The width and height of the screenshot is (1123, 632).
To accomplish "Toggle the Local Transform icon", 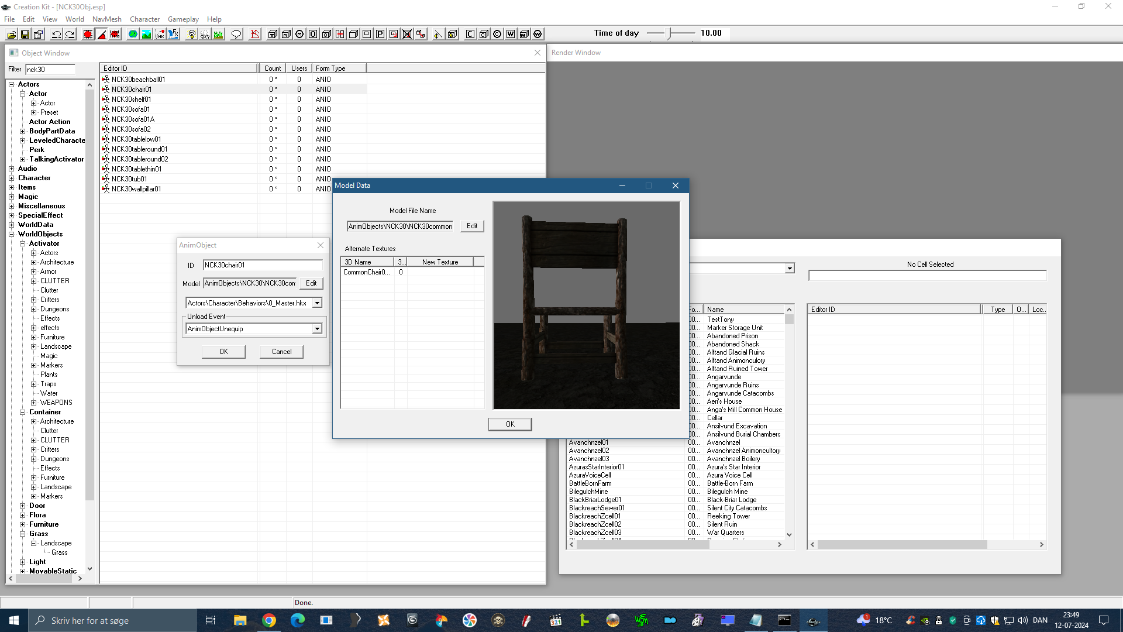I will tap(115, 34).
